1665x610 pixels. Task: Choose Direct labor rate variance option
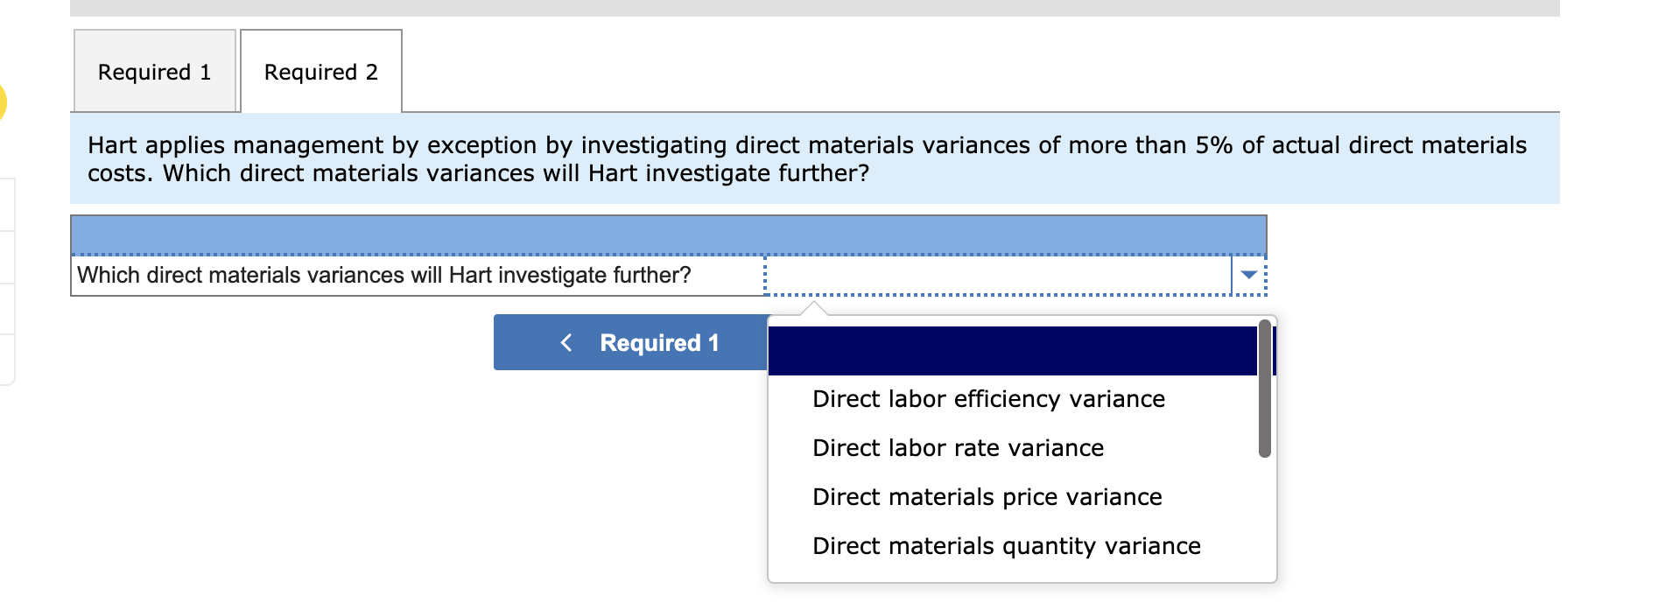(x=958, y=448)
